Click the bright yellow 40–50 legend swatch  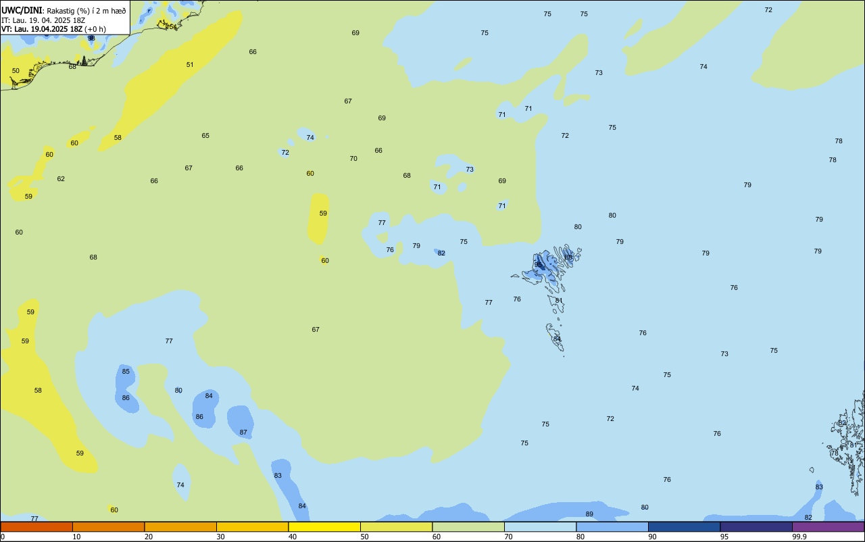[324, 526]
